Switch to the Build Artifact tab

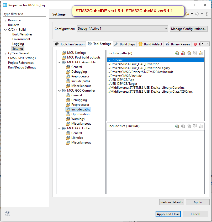[150, 44]
